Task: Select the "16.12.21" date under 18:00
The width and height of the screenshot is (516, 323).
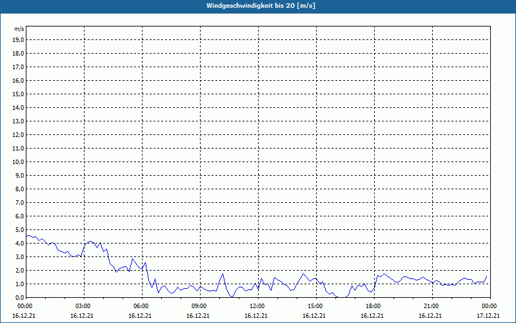Action: click(372, 316)
